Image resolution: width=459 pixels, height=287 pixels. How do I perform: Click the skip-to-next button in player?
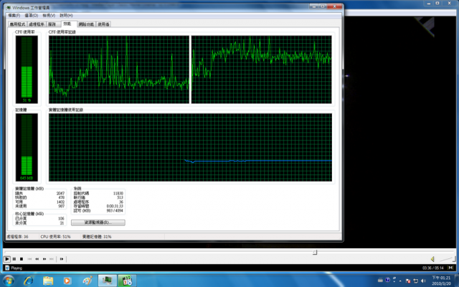point(52,259)
